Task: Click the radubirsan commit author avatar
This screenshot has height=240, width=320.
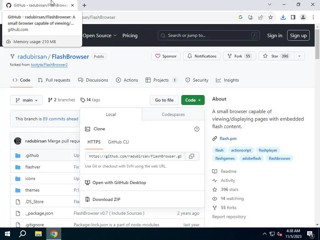Action: point(18,141)
